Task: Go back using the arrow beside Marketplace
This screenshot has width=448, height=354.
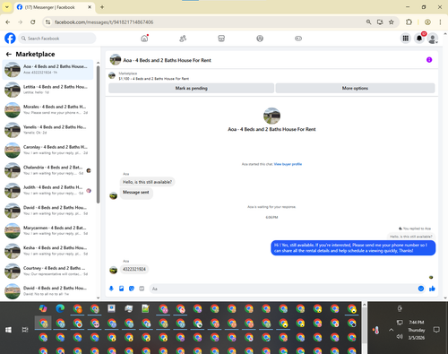Action: pos(9,54)
